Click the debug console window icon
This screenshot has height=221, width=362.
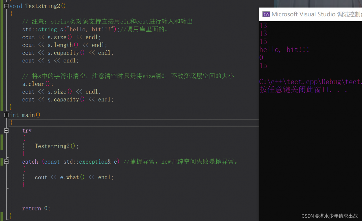point(266,14)
